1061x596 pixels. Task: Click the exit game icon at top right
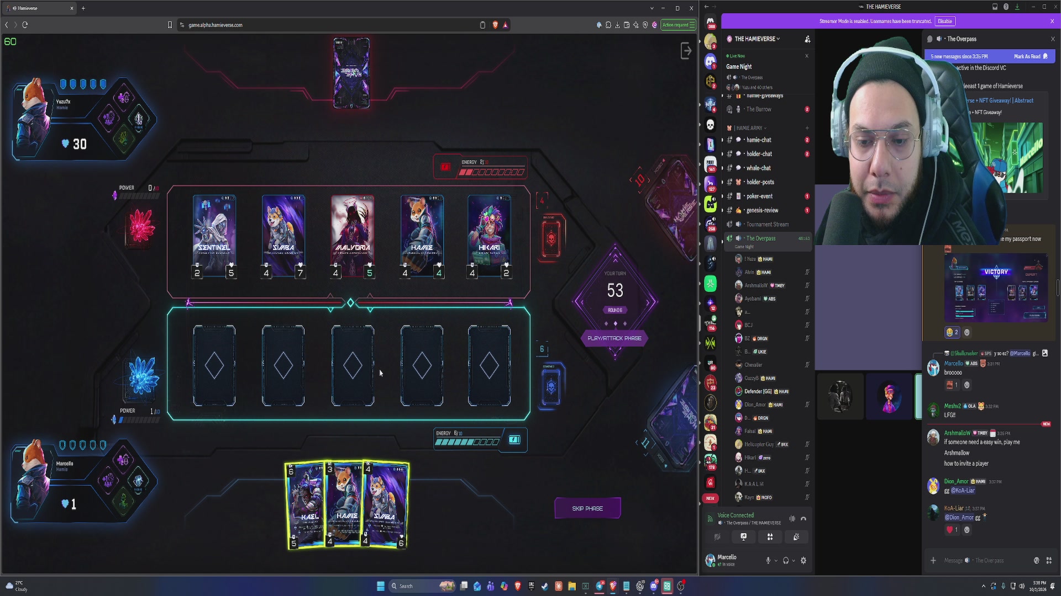pyautogui.click(x=686, y=51)
